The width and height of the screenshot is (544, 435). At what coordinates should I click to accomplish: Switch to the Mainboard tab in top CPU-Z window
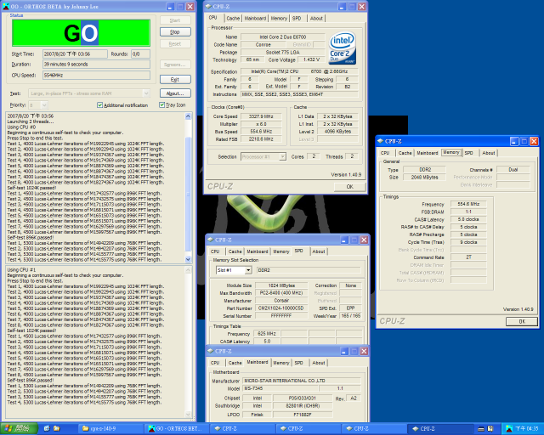point(255,19)
